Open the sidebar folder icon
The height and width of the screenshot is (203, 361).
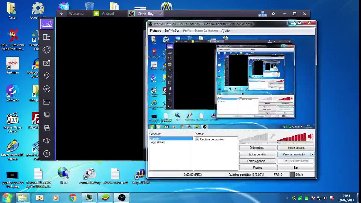click(x=47, y=101)
